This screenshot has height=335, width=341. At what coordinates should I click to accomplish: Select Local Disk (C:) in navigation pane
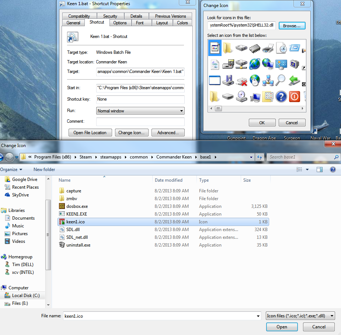[x=22, y=296]
